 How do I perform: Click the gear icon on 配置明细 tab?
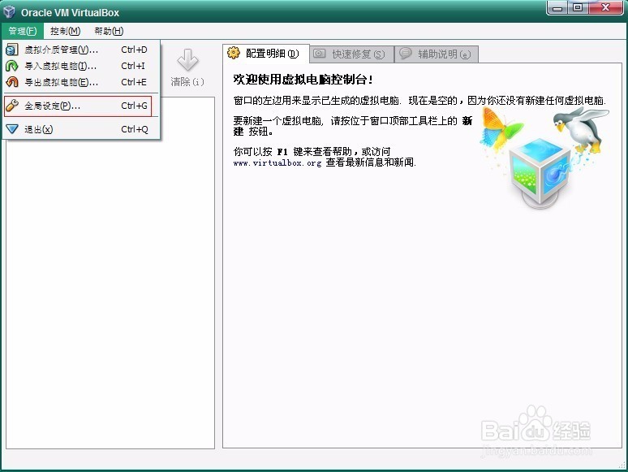[x=234, y=53]
